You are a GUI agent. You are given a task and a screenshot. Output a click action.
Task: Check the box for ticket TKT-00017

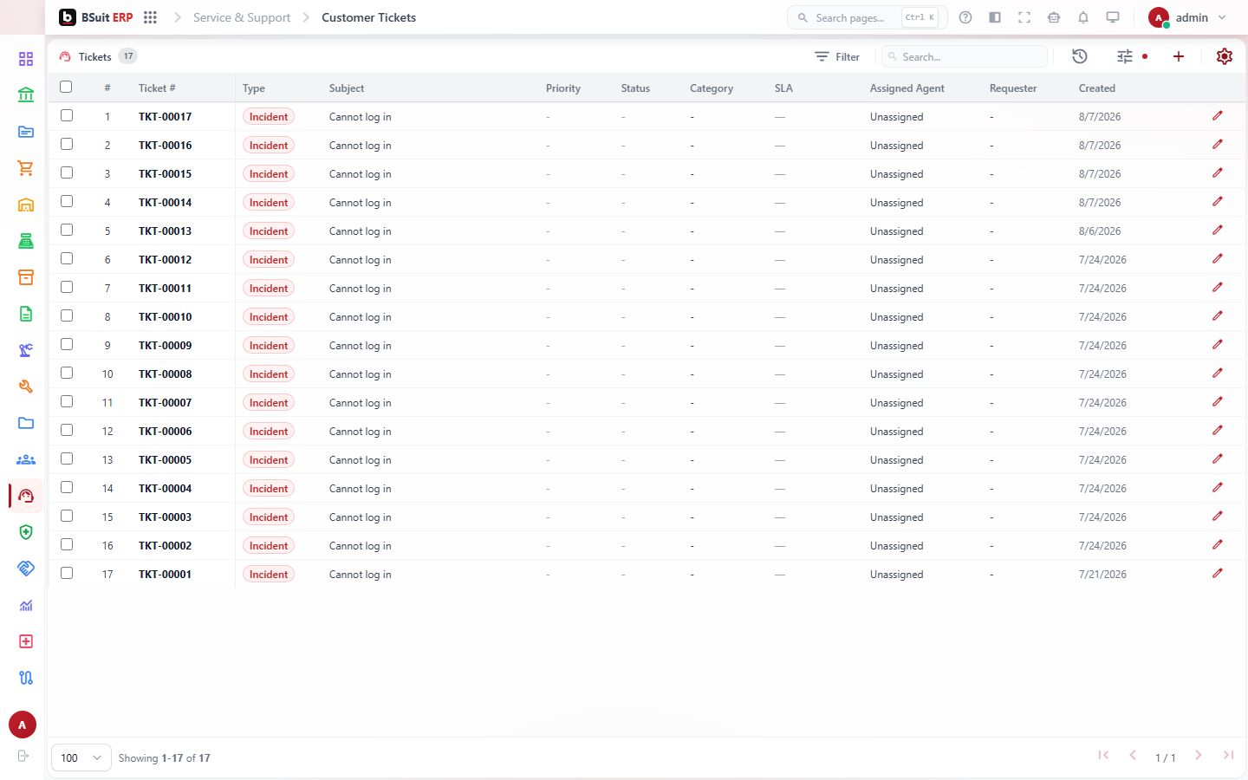(x=67, y=115)
